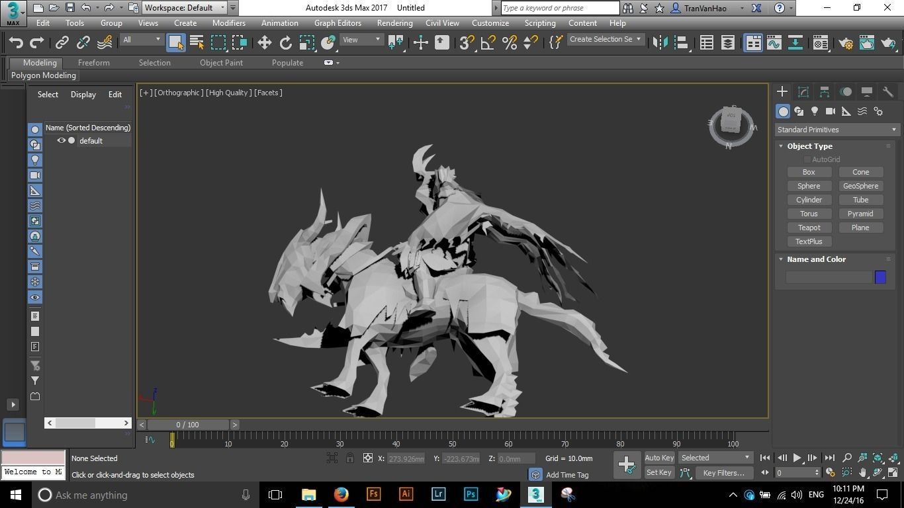Screen dimensions: 904x508
Task: Open Photoshop from the Windows taskbar
Action: [x=471, y=494]
